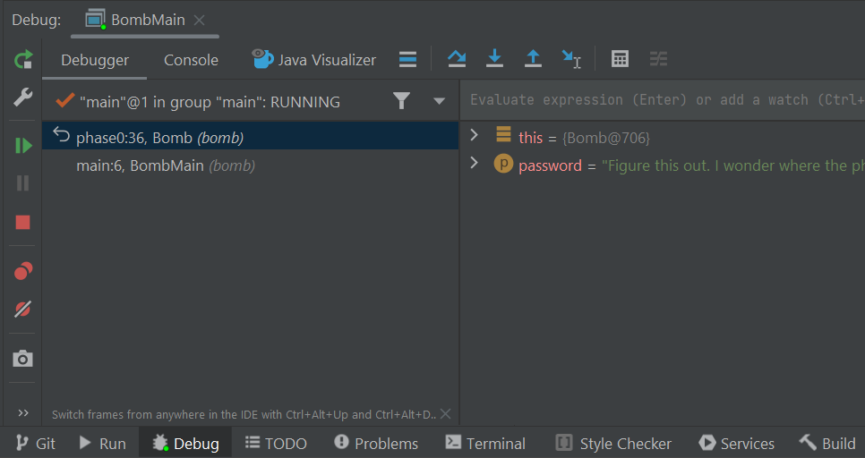The image size is (865, 458).
Task: Select thread "main"@1 RUNNING entry
Action: coord(210,102)
